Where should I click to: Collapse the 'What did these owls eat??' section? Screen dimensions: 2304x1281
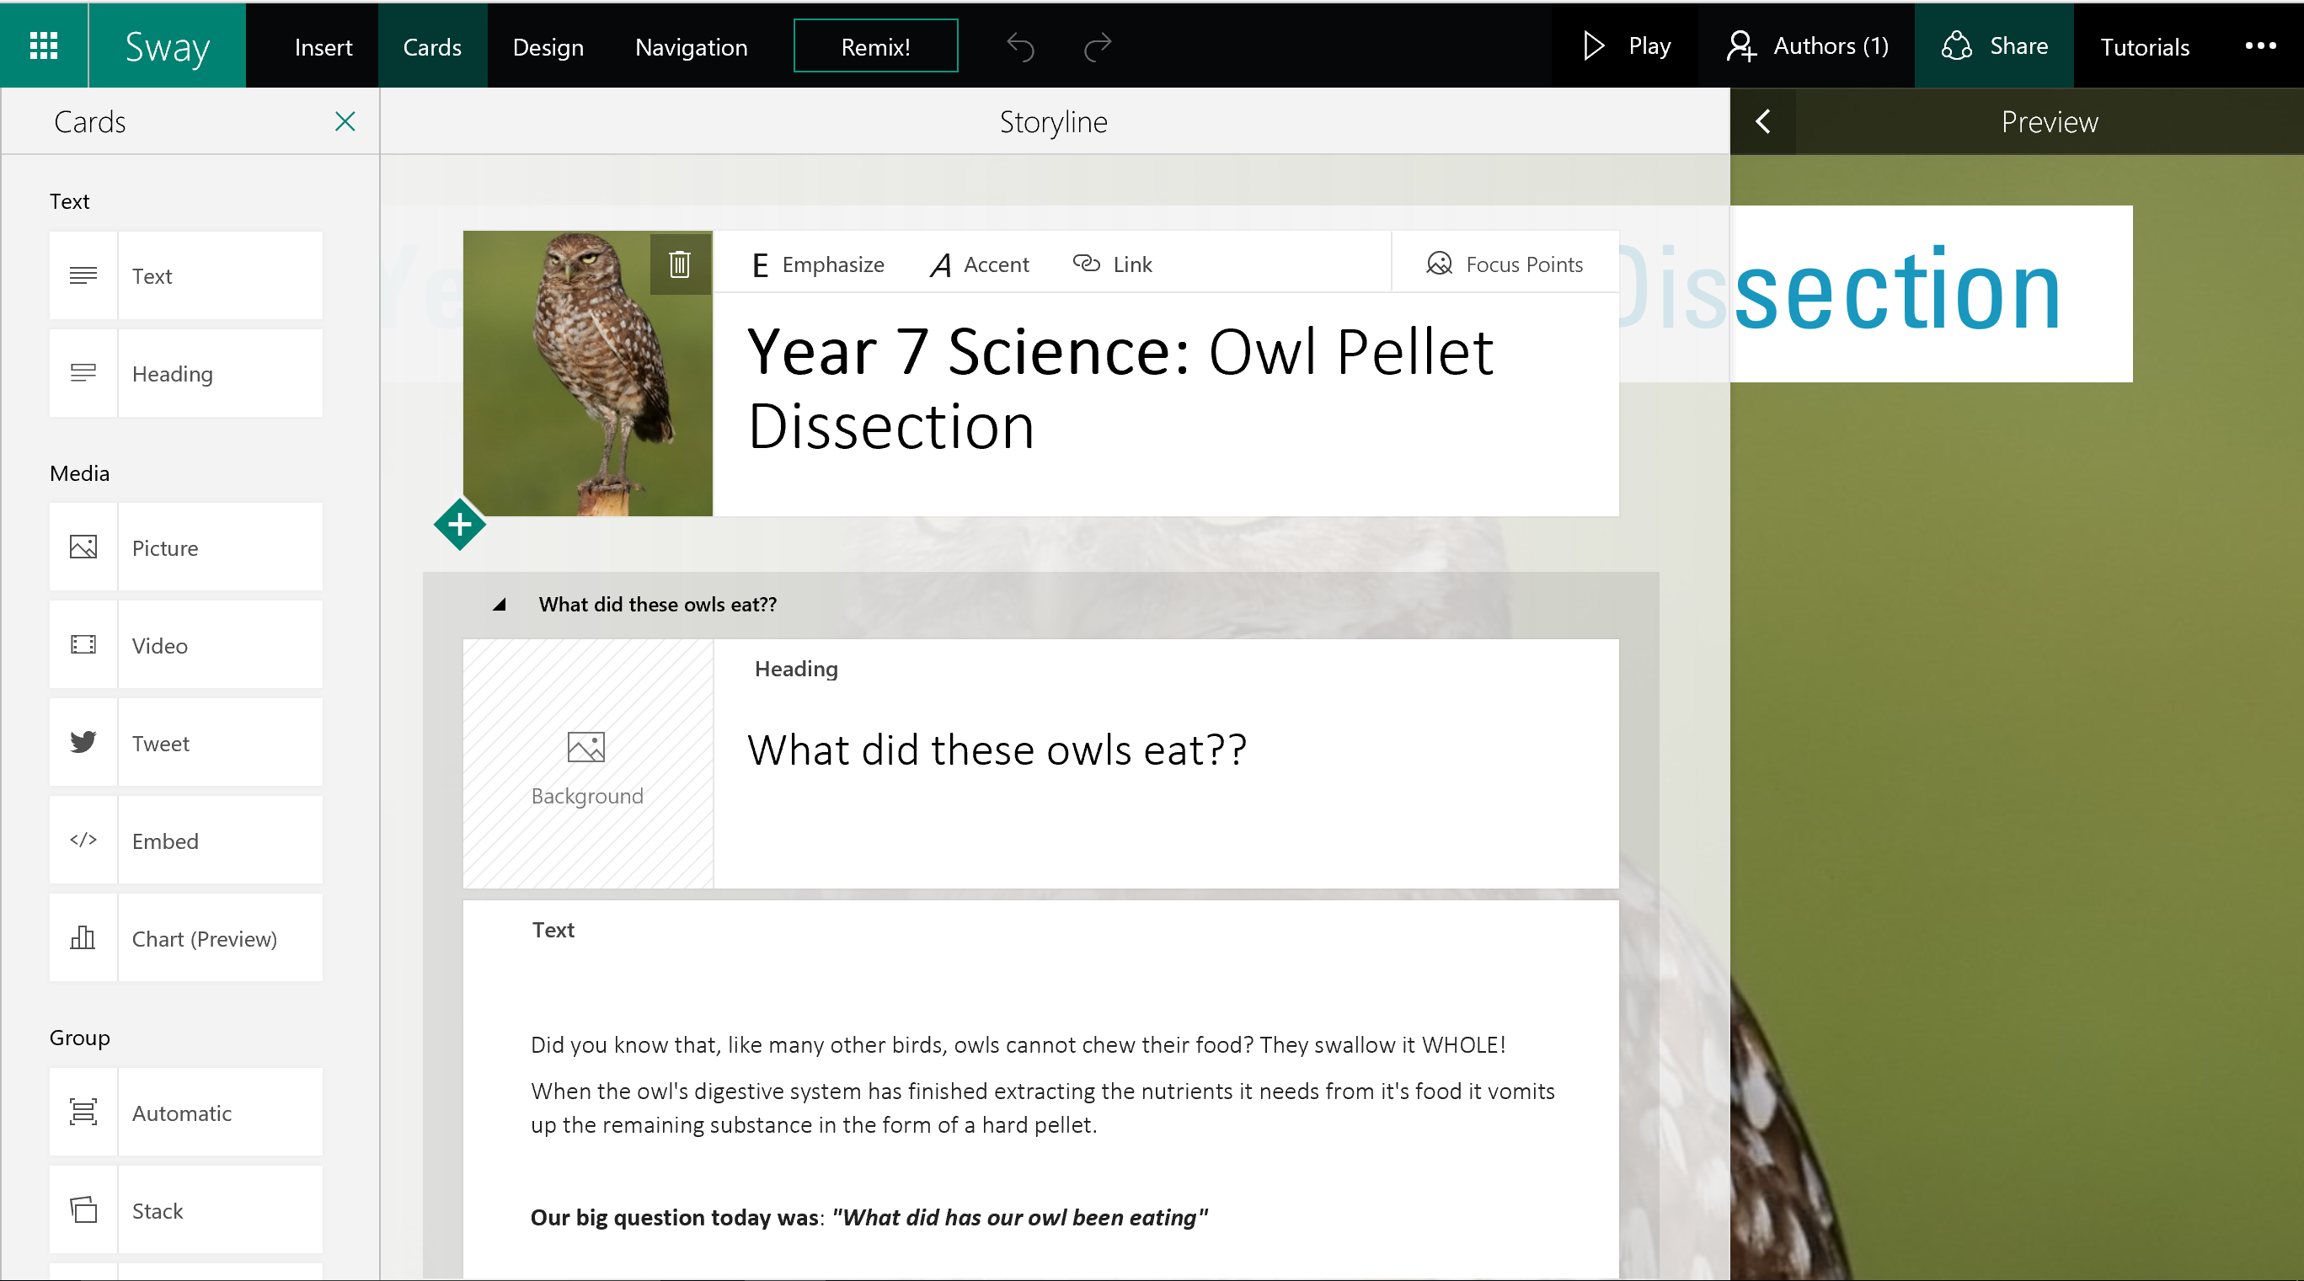[499, 605]
